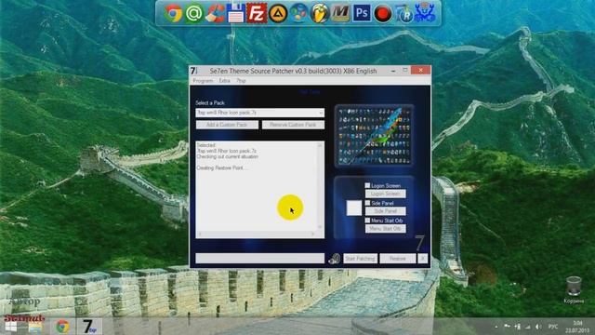Screen dimensions: 595x335
Task: Open the taskbar clock and date
Action: (577, 327)
